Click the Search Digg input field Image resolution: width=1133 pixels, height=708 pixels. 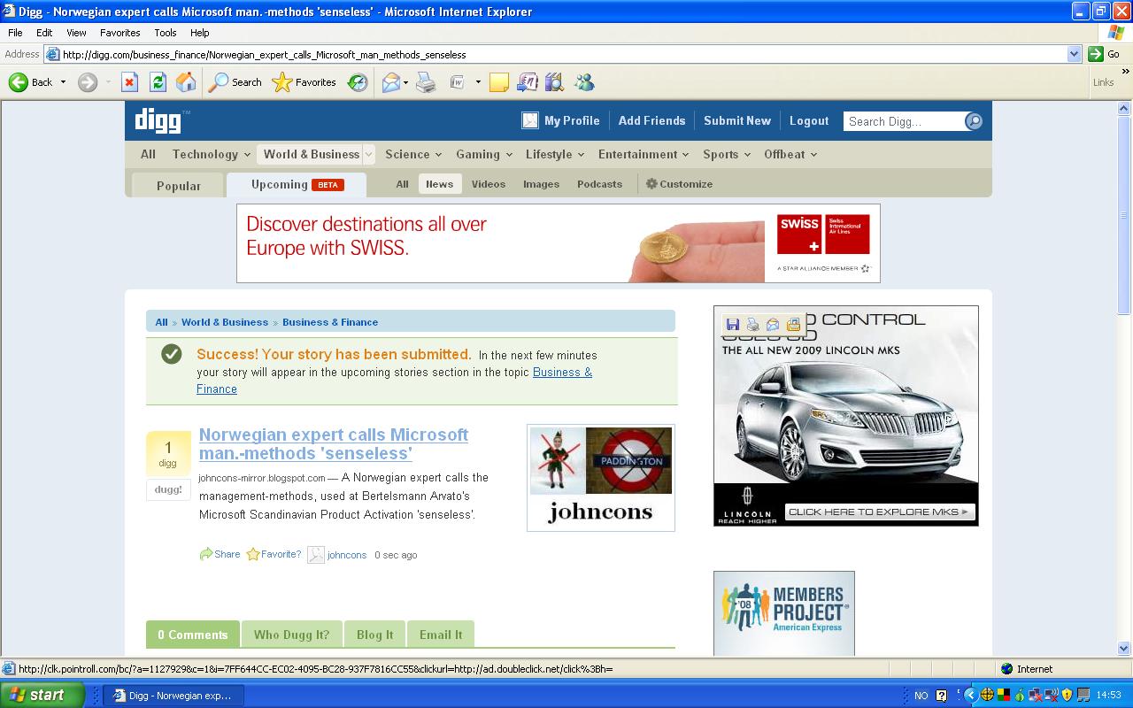pos(904,121)
